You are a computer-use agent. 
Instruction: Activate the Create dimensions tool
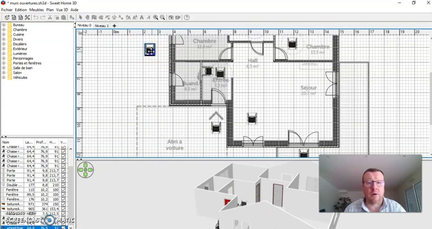click(x=114, y=17)
